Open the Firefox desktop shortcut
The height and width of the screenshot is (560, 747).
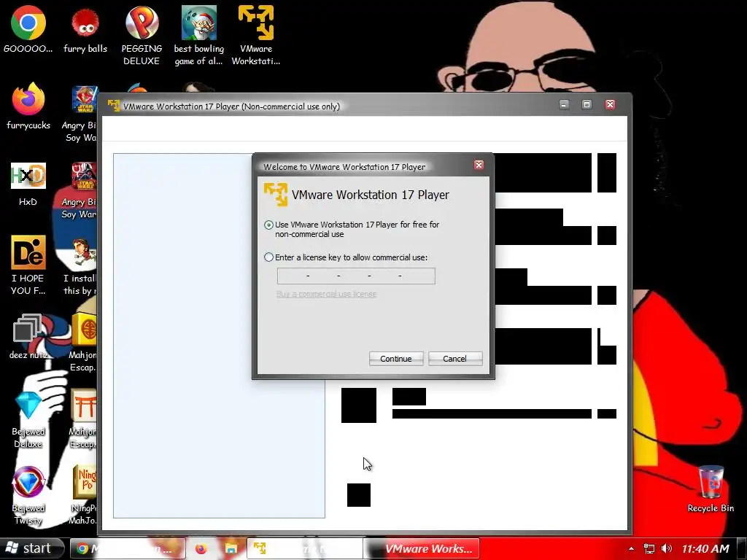pyautogui.click(x=28, y=106)
